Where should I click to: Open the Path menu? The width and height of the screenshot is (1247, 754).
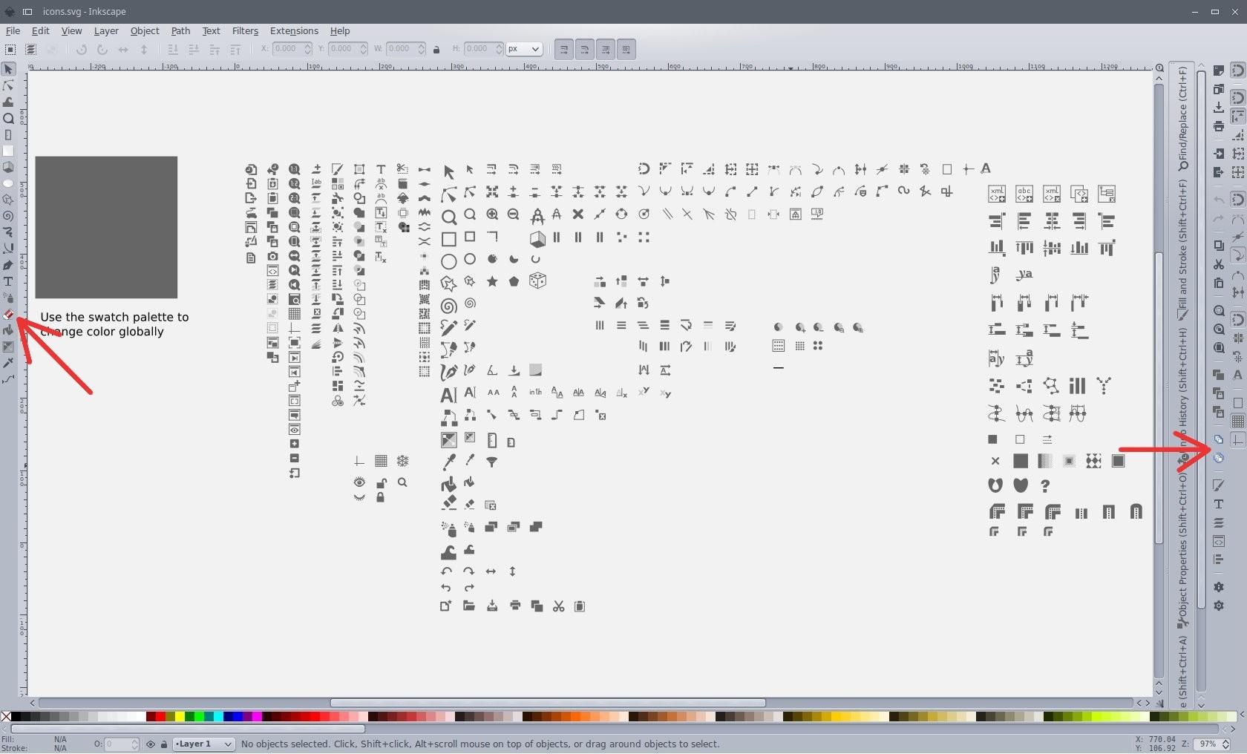[x=180, y=30]
